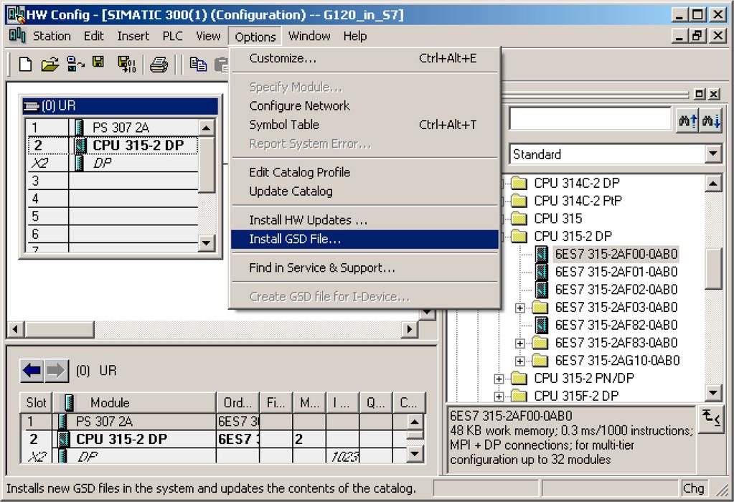Close the hardware catalog pane
Viewport: 734px width, 502px height.
tap(713, 94)
